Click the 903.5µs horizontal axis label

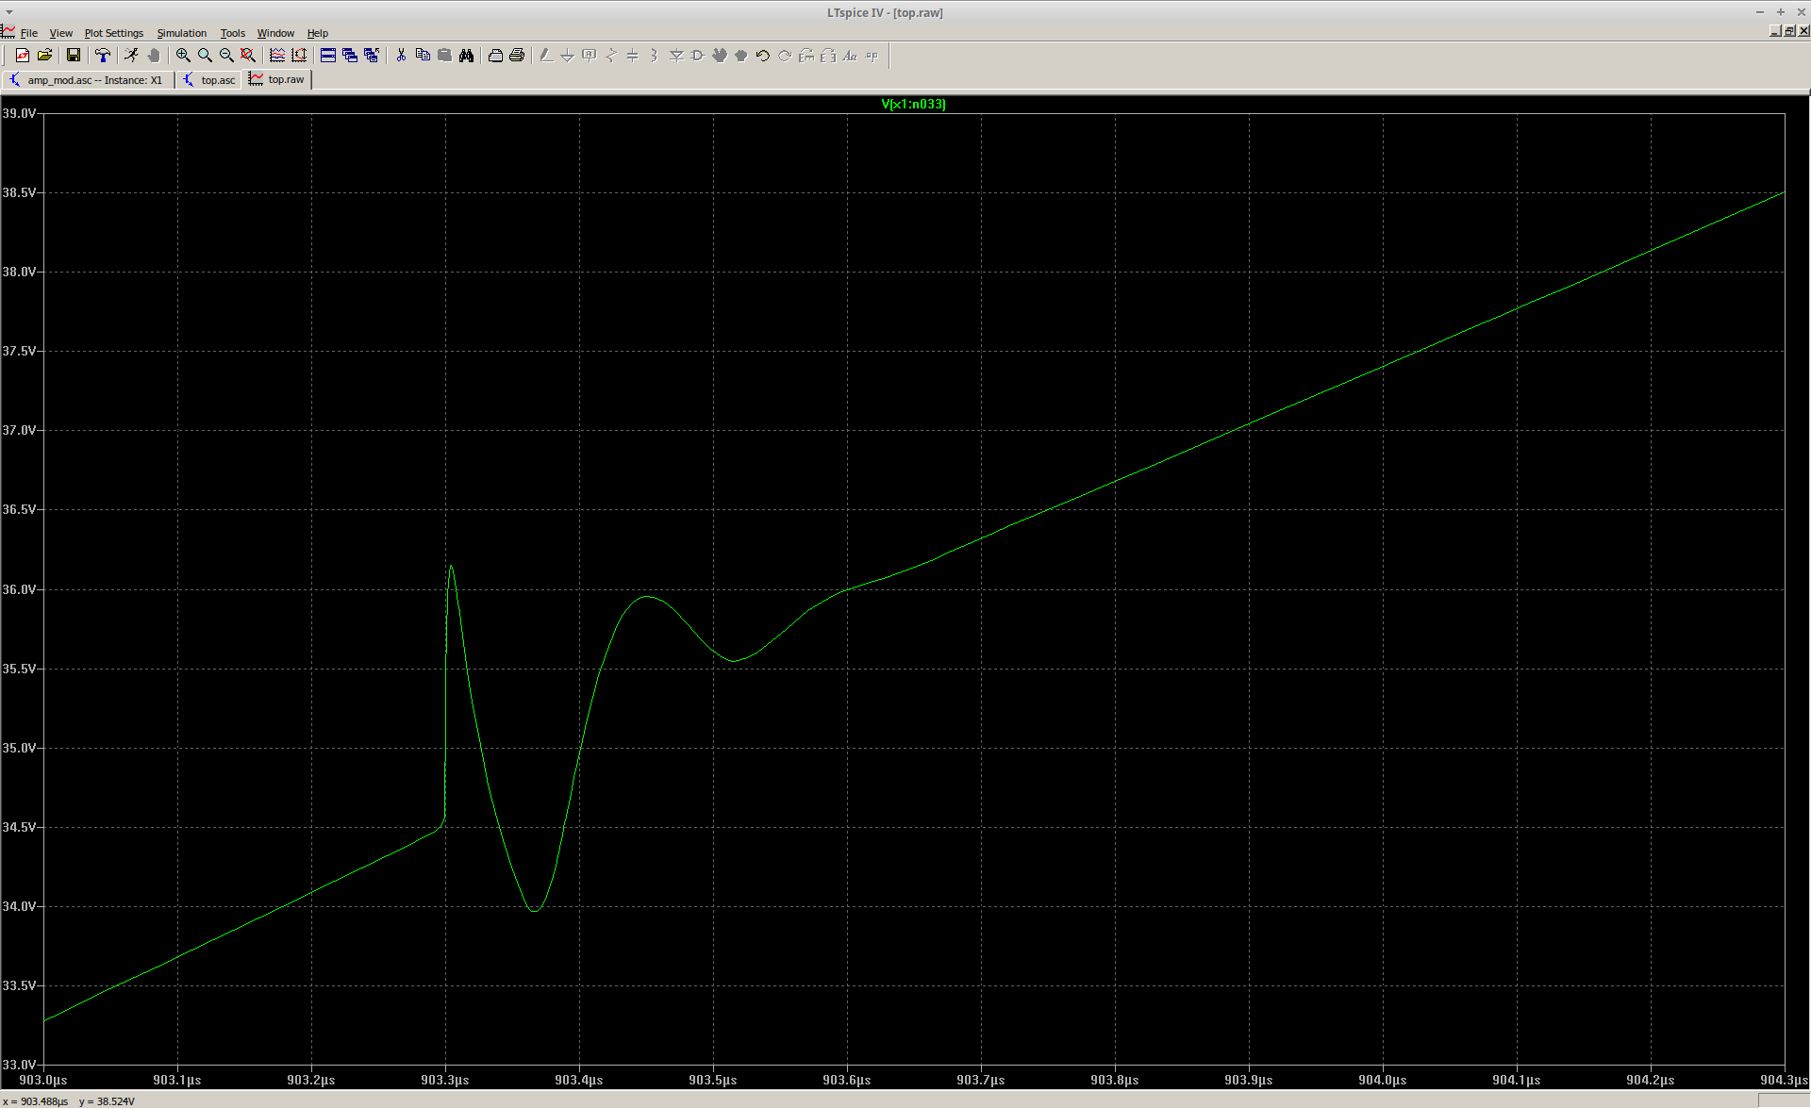pos(713,1080)
